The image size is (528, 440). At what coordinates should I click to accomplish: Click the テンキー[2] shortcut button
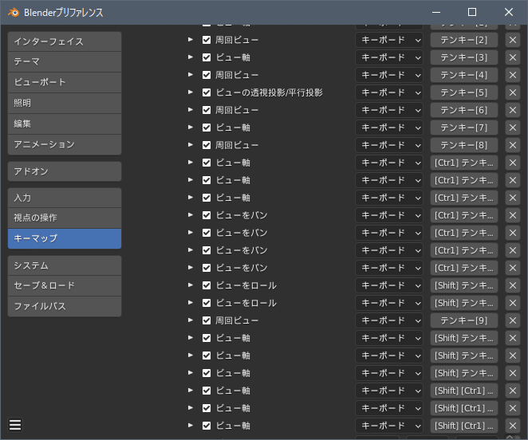[464, 40]
